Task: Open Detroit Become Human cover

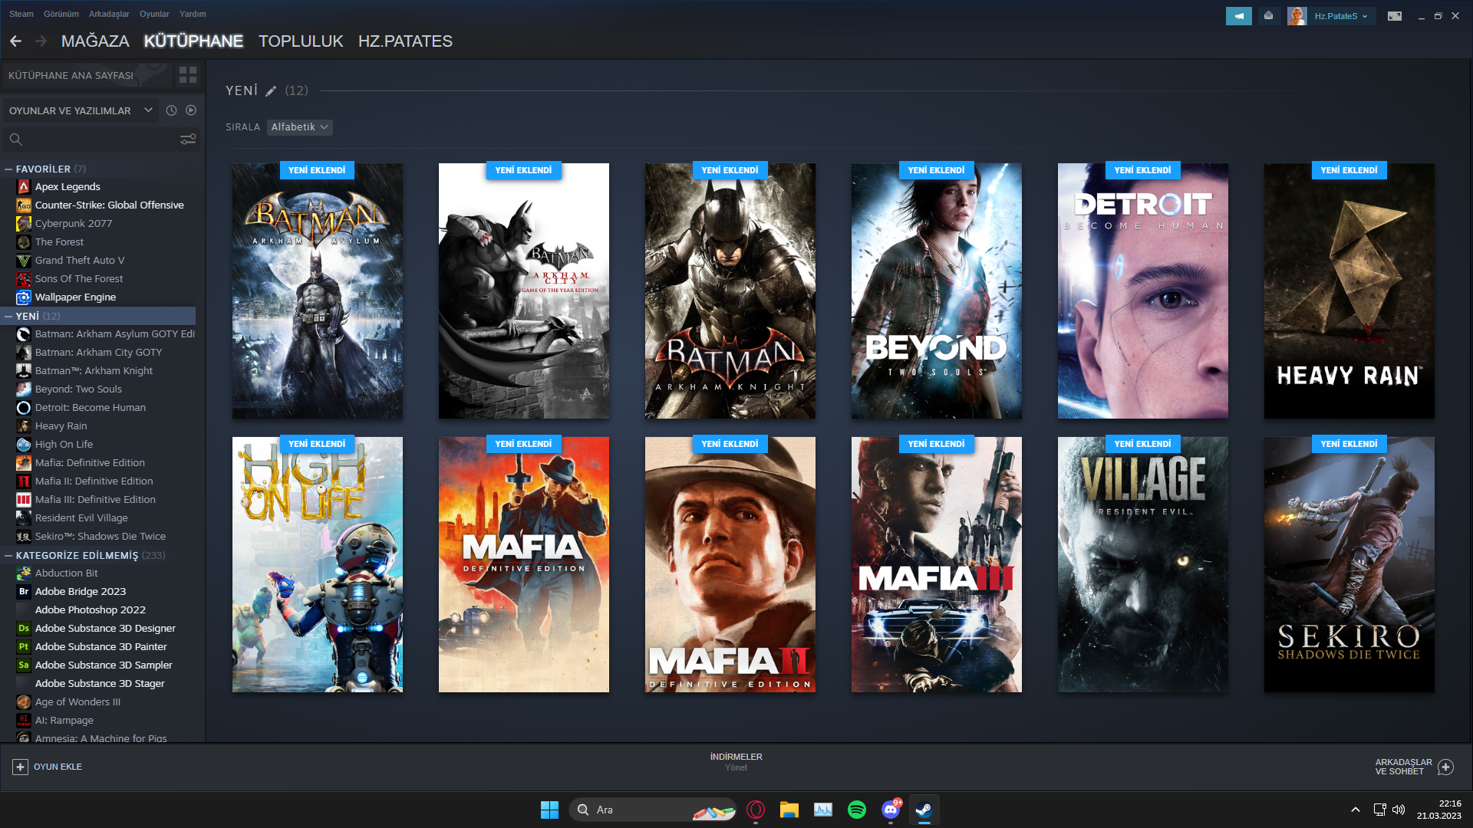Action: pos(1143,291)
